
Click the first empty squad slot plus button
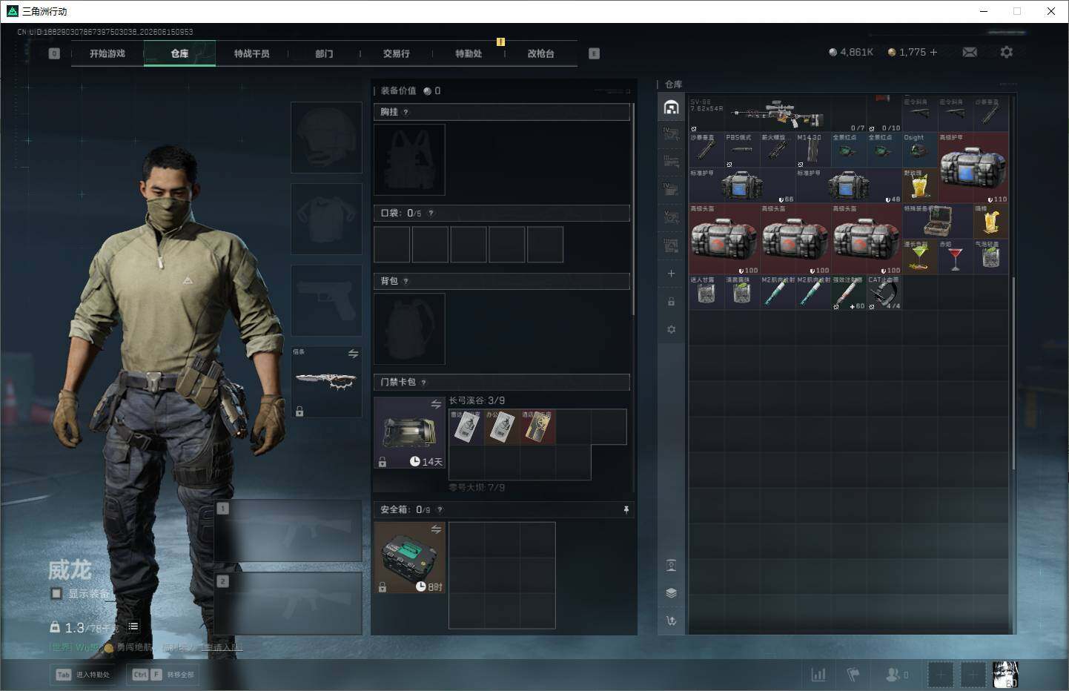pos(941,675)
